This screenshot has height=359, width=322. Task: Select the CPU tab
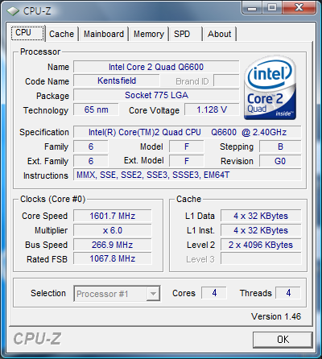(27, 33)
